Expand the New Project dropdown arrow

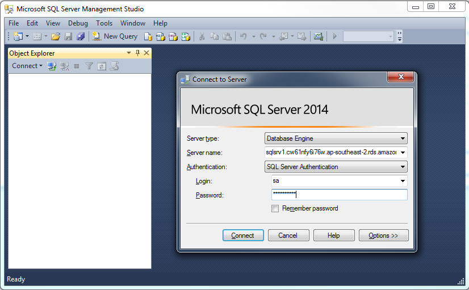click(x=27, y=36)
